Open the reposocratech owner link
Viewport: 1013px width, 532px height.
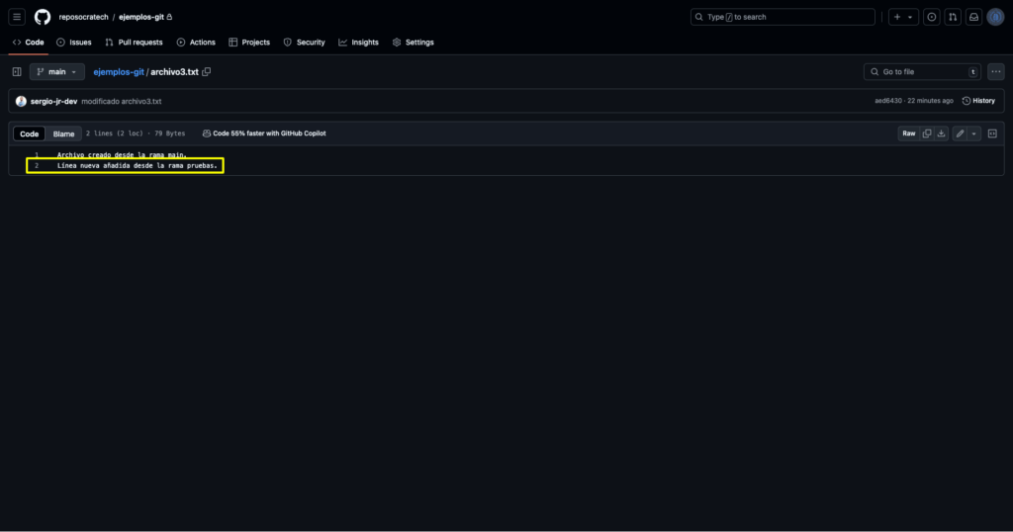[83, 18]
